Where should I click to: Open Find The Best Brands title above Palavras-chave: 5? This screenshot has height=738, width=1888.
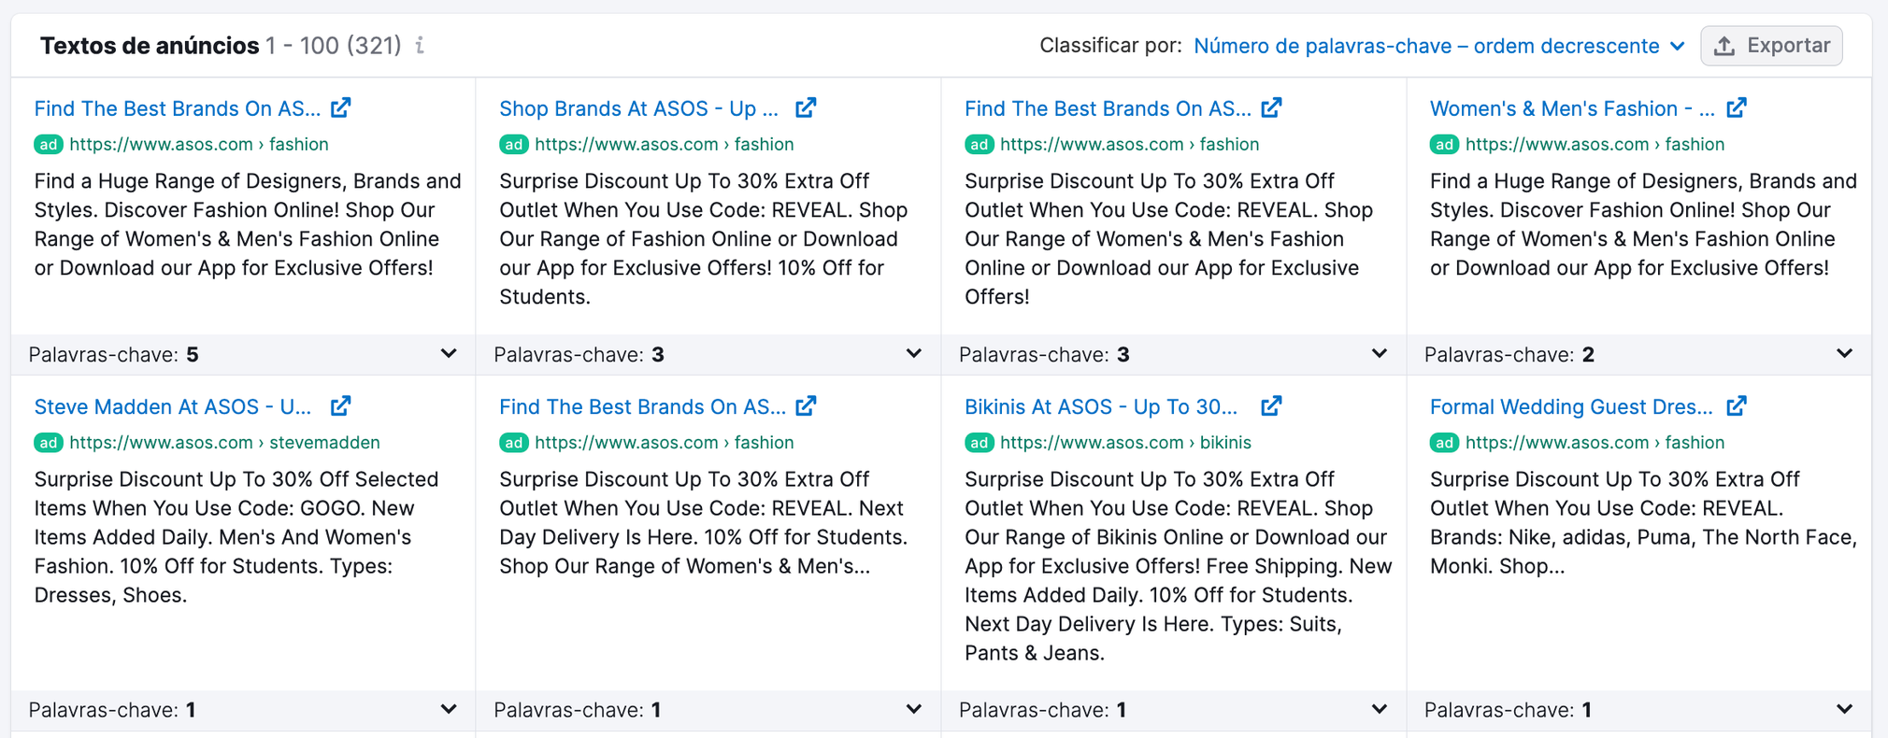tap(178, 108)
